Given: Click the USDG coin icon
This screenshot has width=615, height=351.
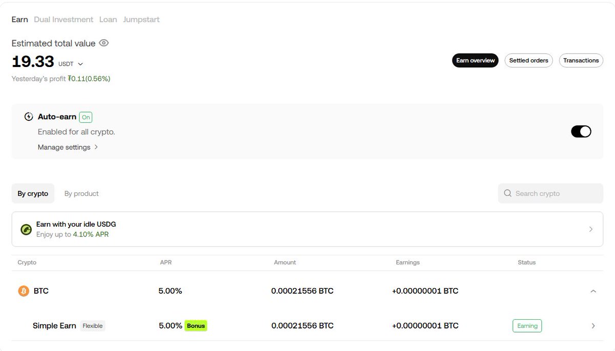Looking at the screenshot, I should 26,229.
